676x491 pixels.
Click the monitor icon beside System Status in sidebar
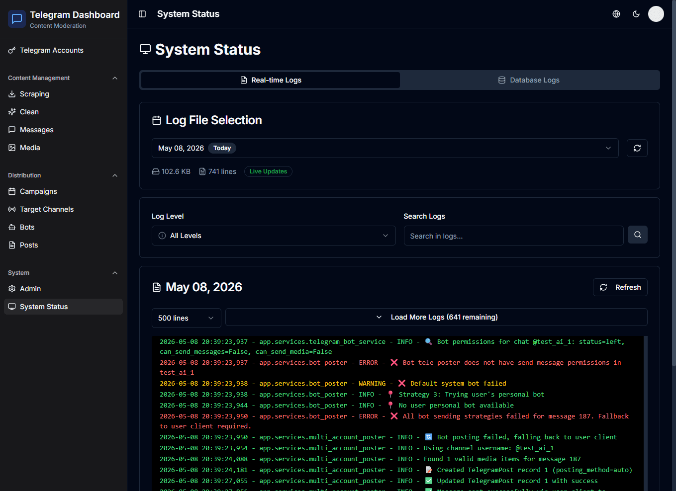12,307
